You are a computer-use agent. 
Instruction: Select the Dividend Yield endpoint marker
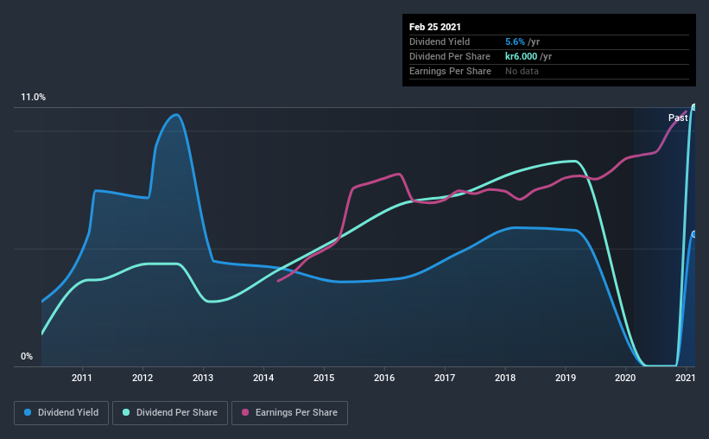(694, 234)
